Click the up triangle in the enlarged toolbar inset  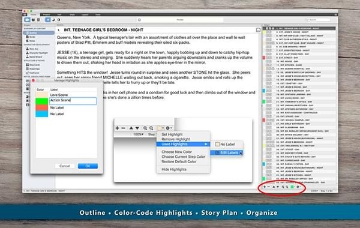coord(131,128)
